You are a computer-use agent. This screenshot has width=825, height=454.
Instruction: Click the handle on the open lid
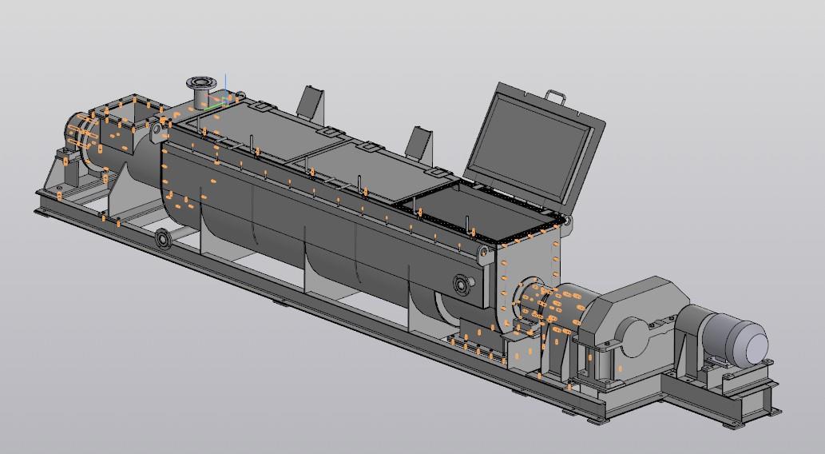tap(556, 97)
